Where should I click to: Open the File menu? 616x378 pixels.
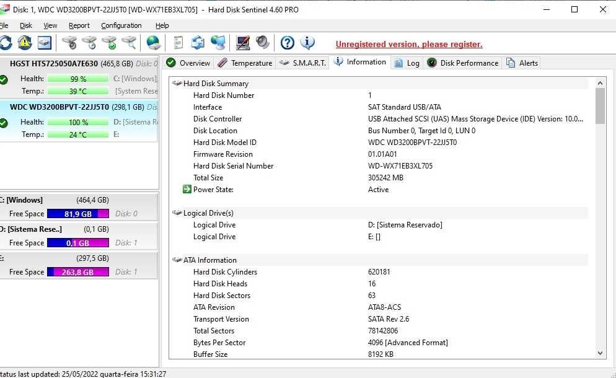(x=4, y=25)
